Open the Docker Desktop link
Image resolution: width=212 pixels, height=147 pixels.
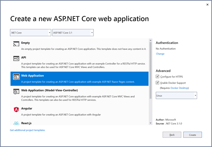pos(179,88)
